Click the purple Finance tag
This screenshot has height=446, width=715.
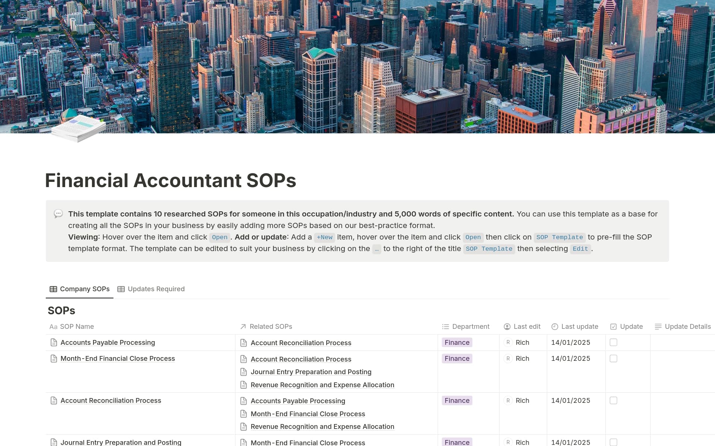coord(457,342)
